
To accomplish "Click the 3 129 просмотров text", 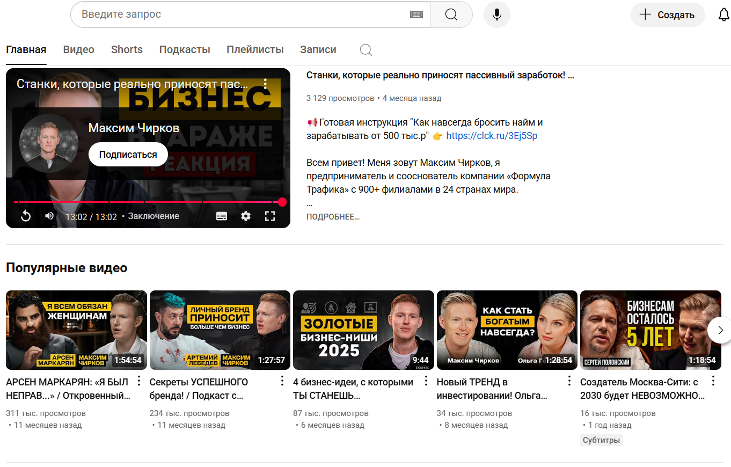I will tap(340, 98).
